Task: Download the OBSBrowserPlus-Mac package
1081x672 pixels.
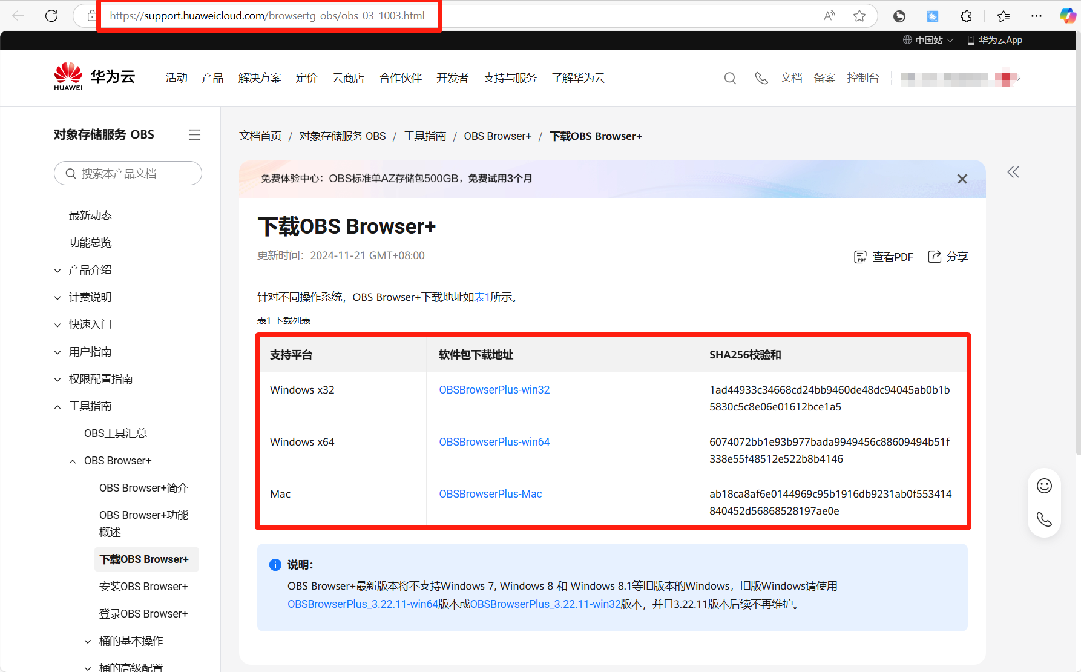Action: (x=490, y=494)
